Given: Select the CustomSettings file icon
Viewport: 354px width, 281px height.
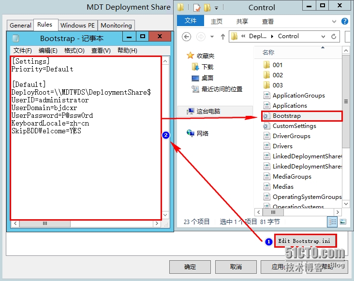Looking at the screenshot, I should click(x=266, y=126).
